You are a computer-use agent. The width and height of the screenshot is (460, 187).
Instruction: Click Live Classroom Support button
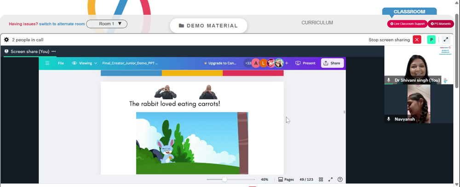click(407, 24)
